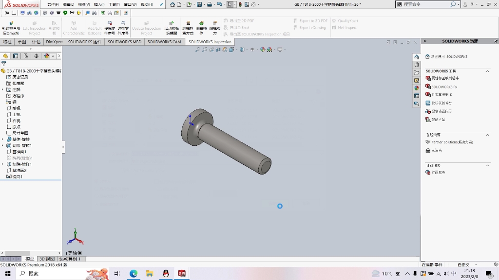
Task: Click the Partner Solutions(解决方案) link
Action: pyautogui.click(x=451, y=141)
